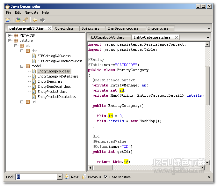Viewport: 217px width, 186px height.
Task: Click the EJBCatalogDAORemote.class file icon
Action: tap(34, 61)
